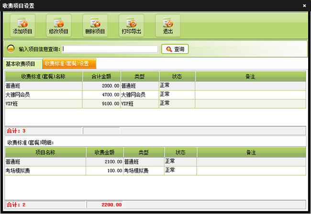This screenshot has height=214, width=311.
Task: Click the 项目名称 column header
Action: point(45,152)
